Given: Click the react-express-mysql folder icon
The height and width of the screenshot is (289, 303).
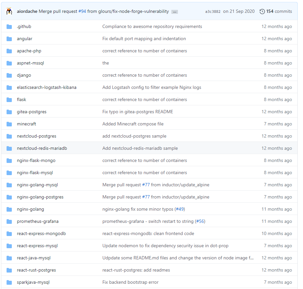Looking at the screenshot, I should click(9, 246).
